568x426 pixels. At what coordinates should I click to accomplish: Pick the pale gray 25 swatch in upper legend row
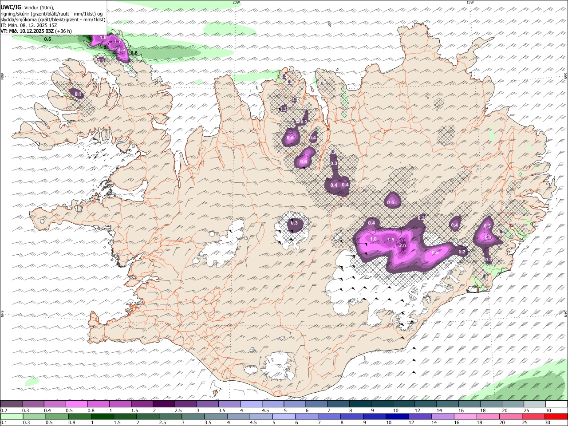(x=535, y=404)
